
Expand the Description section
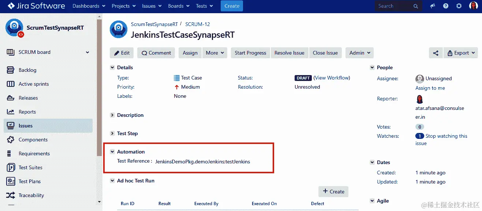pos(112,115)
